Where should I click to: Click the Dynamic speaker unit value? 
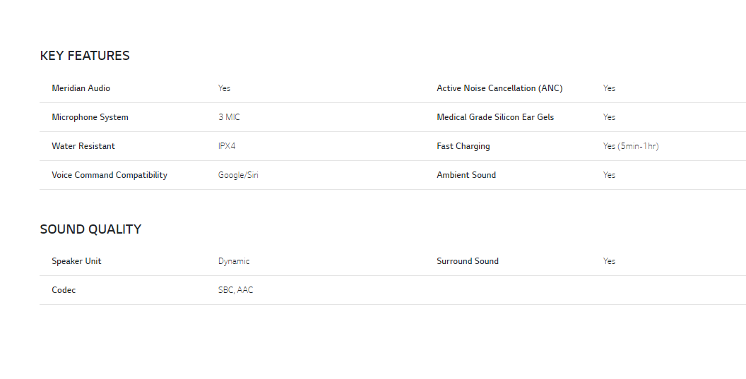[x=234, y=261]
